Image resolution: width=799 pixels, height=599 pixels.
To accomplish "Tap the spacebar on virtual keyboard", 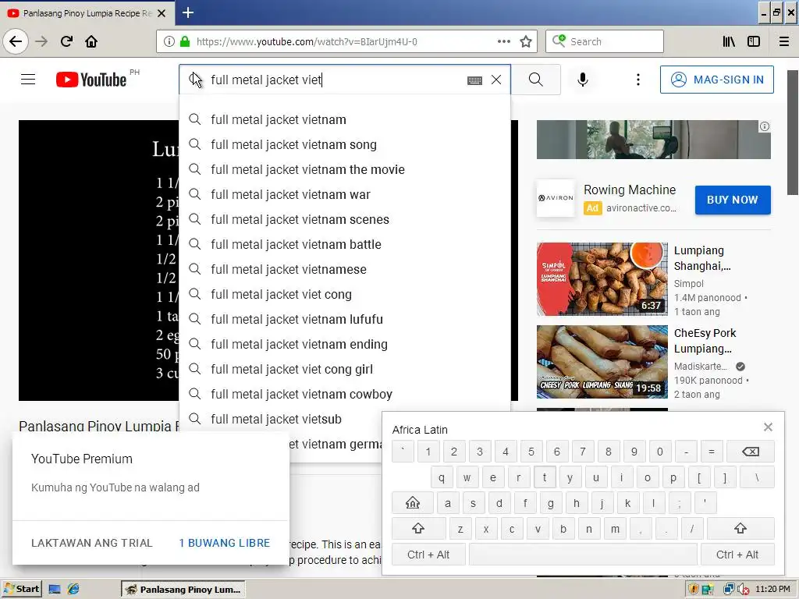I will 583,555.
